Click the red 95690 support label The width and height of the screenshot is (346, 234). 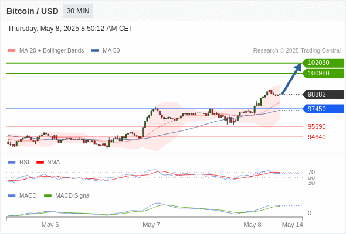pos(317,126)
